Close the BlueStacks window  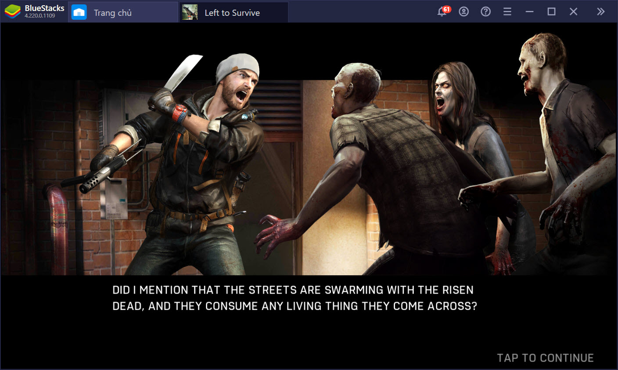(x=574, y=12)
